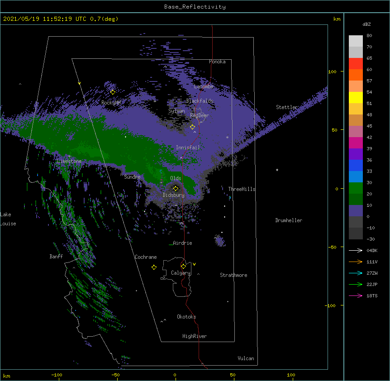Viewport: 390px width, 381px height.
Task: Click the Strathmore label
Action: (x=233, y=275)
